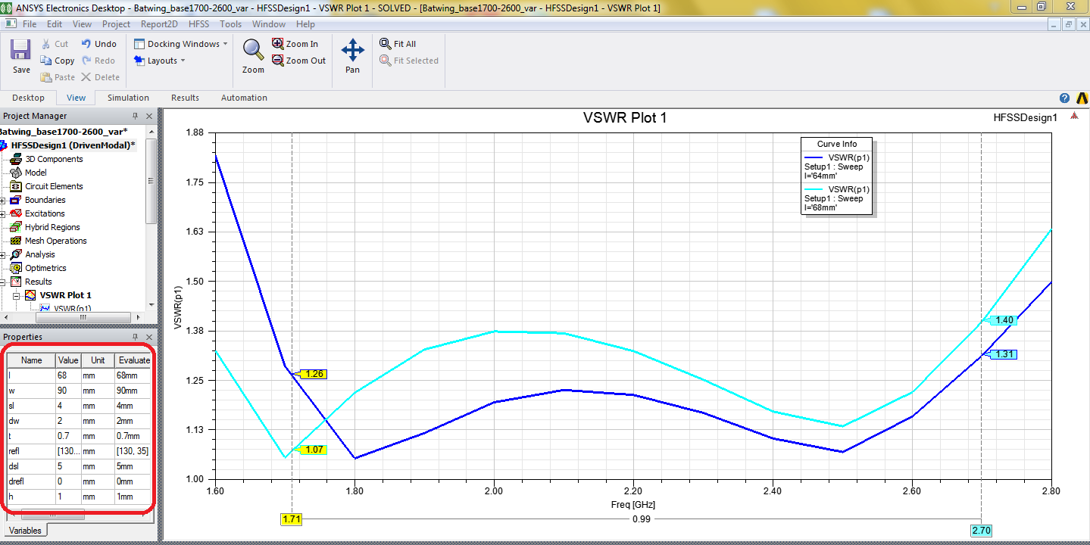Expand the Boundaries tree node
Screen dimensions: 1090x545
(3, 201)
